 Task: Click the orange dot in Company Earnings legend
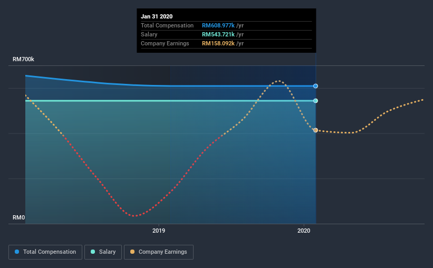click(x=132, y=252)
